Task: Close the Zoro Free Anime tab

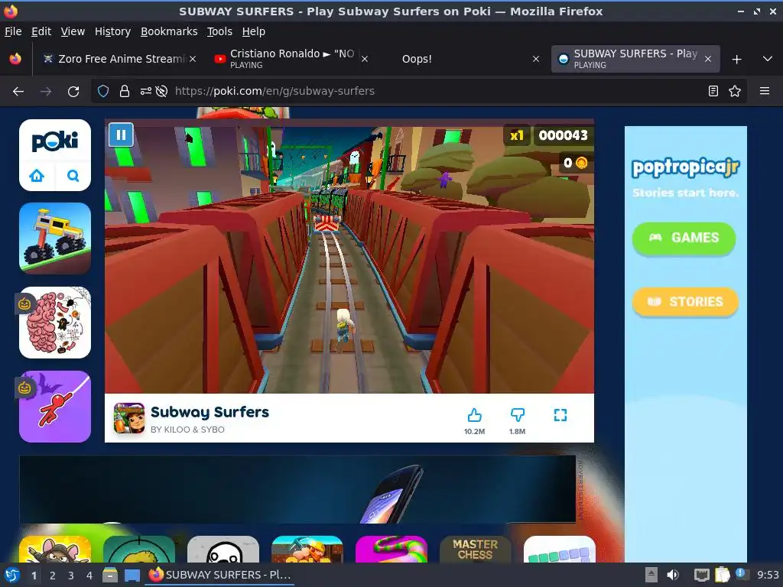Action: pos(193,59)
